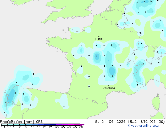Select the 45–50 mm legend color swatch
The width and height of the screenshot is (166, 128).
click(x=77, y=125)
